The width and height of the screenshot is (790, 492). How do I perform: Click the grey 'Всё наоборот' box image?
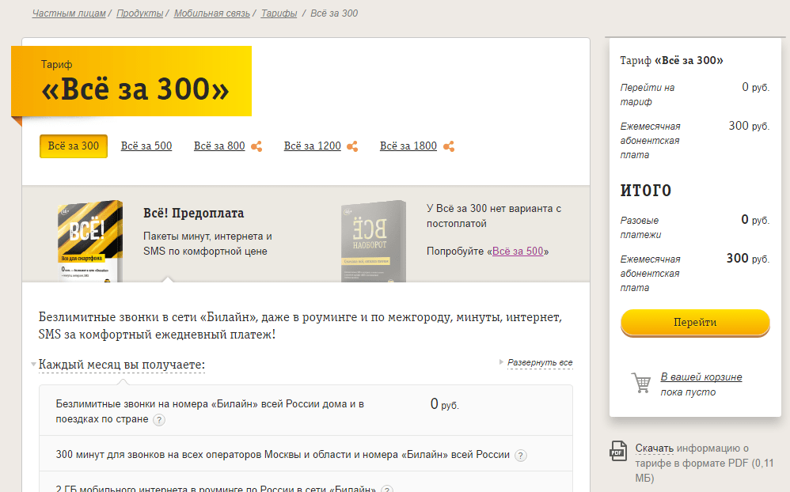tap(374, 241)
